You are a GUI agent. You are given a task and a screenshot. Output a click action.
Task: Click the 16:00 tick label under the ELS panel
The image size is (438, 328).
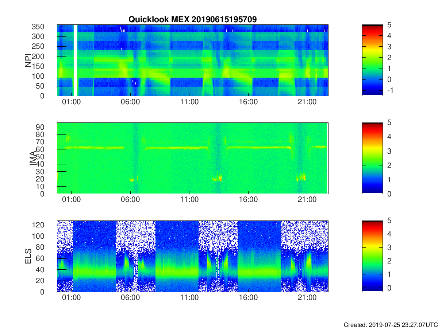(x=249, y=298)
